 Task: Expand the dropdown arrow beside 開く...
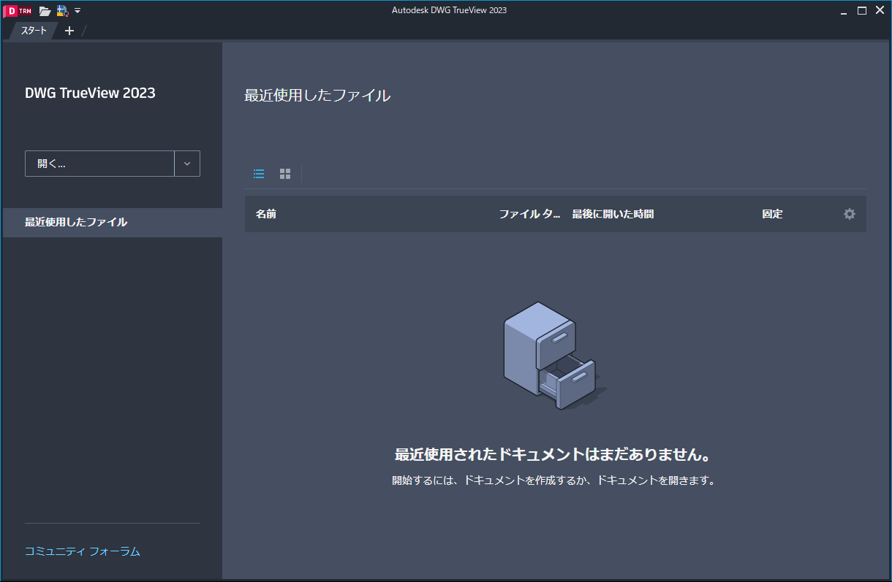187,164
